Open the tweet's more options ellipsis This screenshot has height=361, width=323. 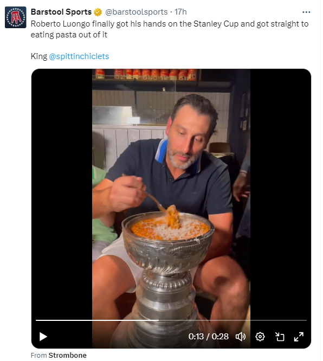click(x=306, y=12)
